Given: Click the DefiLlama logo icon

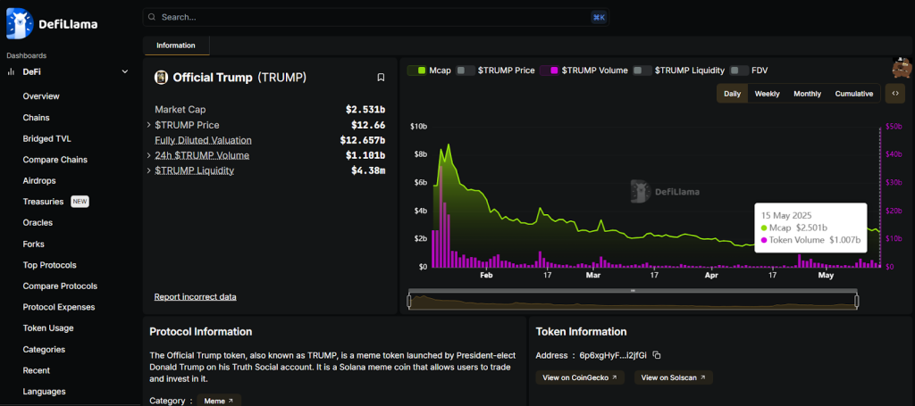Looking at the screenshot, I should point(20,24).
